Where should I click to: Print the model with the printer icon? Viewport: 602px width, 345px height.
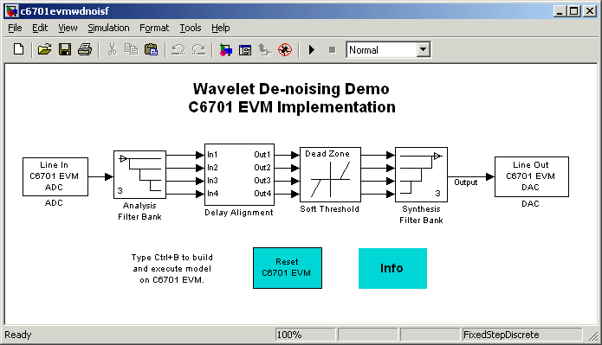click(85, 50)
